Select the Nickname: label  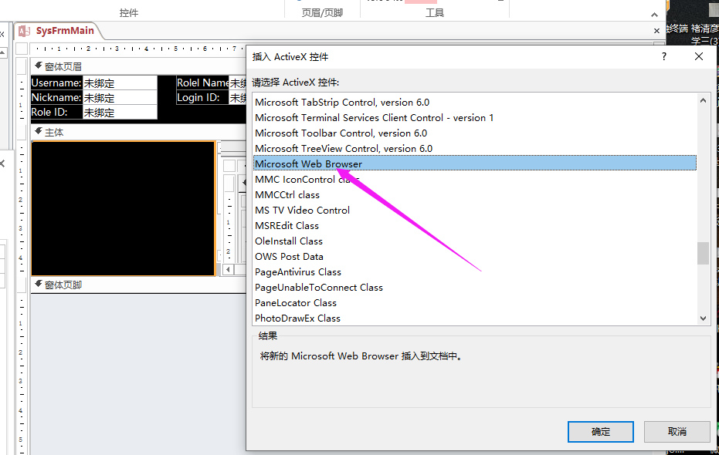(x=56, y=97)
